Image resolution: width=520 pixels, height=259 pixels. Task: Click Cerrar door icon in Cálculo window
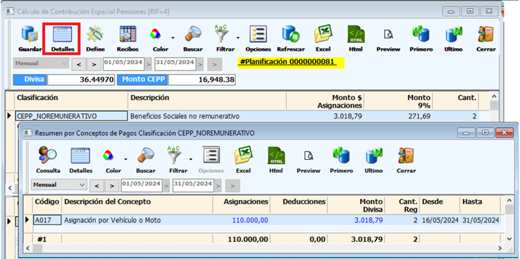(x=486, y=34)
